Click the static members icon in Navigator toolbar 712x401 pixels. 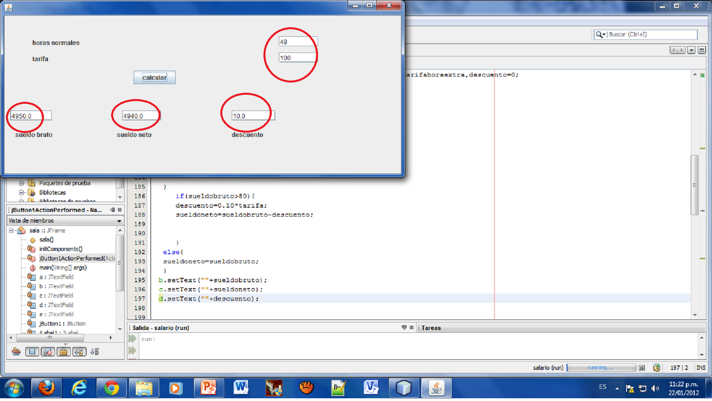(x=48, y=351)
